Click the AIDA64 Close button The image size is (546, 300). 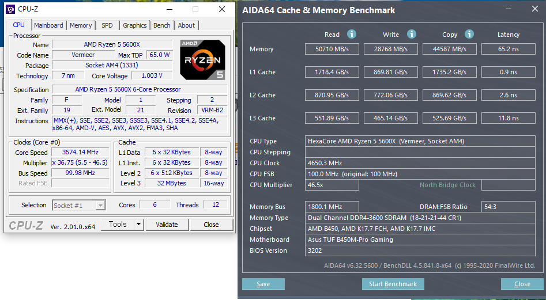(522, 284)
